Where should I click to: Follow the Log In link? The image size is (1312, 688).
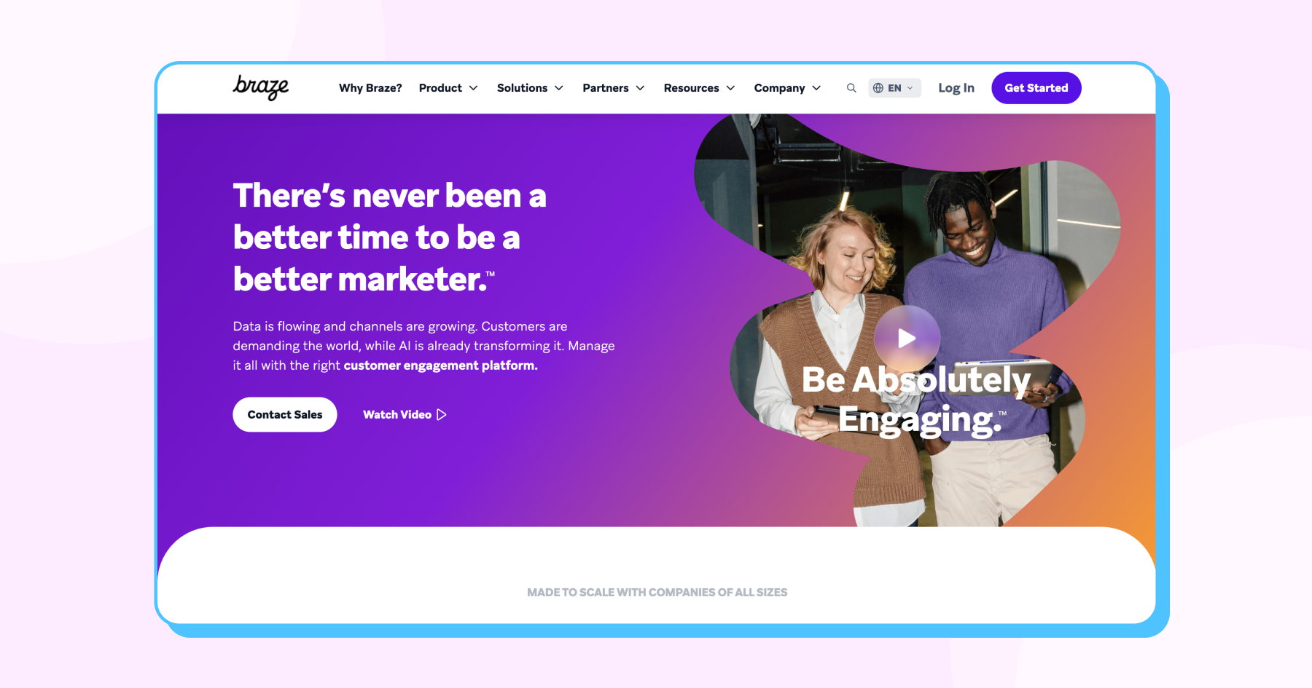(956, 88)
